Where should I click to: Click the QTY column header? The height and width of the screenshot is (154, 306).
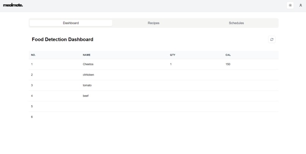(x=172, y=55)
